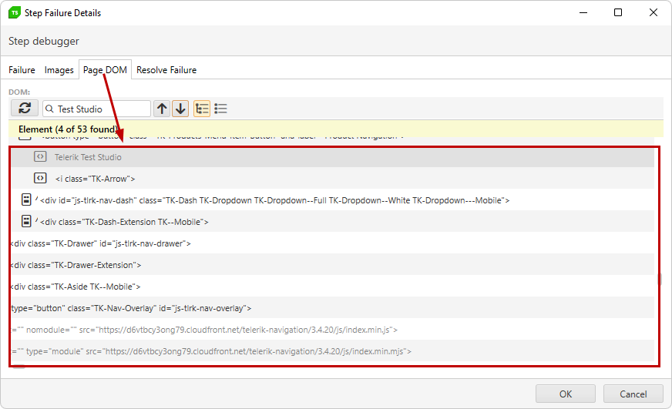Click icon beside Telerik Test Studio node

click(40, 157)
